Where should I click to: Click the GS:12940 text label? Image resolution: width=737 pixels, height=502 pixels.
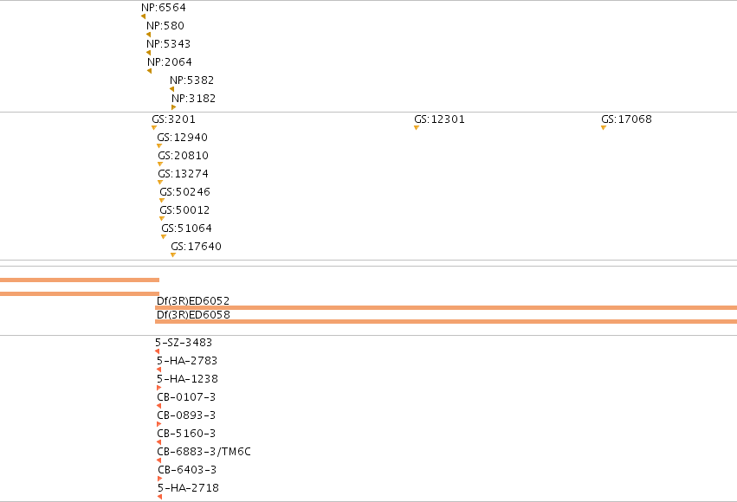click(183, 138)
